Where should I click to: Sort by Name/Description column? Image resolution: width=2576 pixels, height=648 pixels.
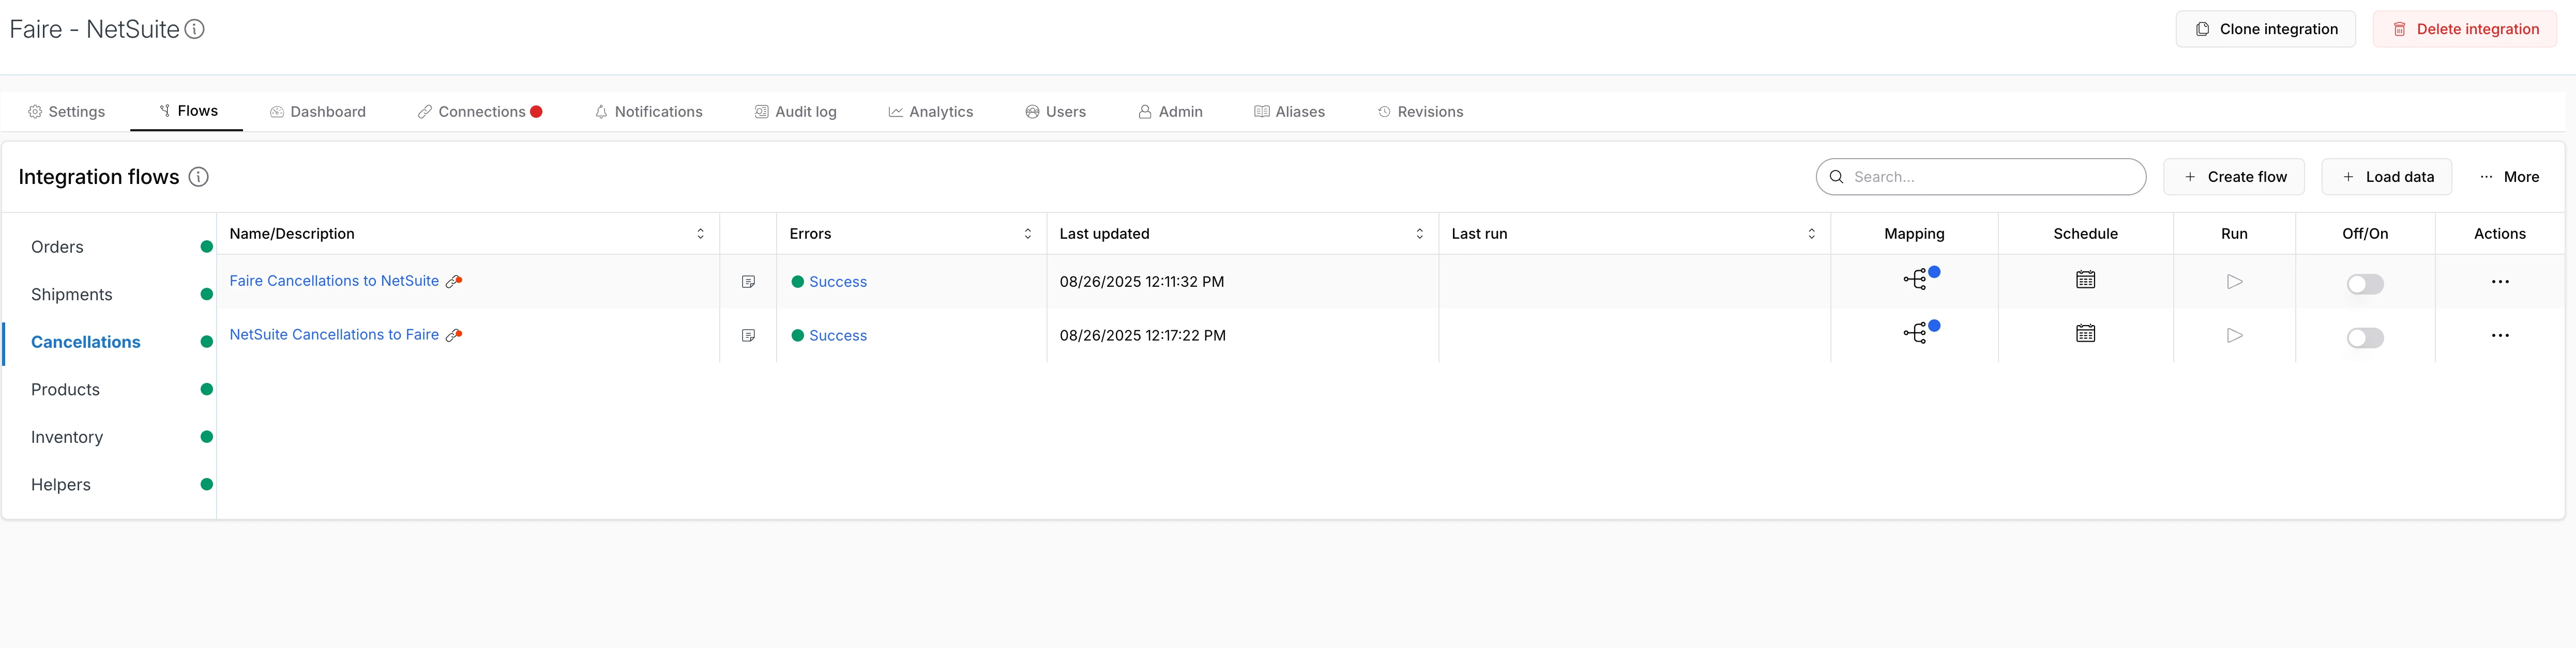(700, 234)
